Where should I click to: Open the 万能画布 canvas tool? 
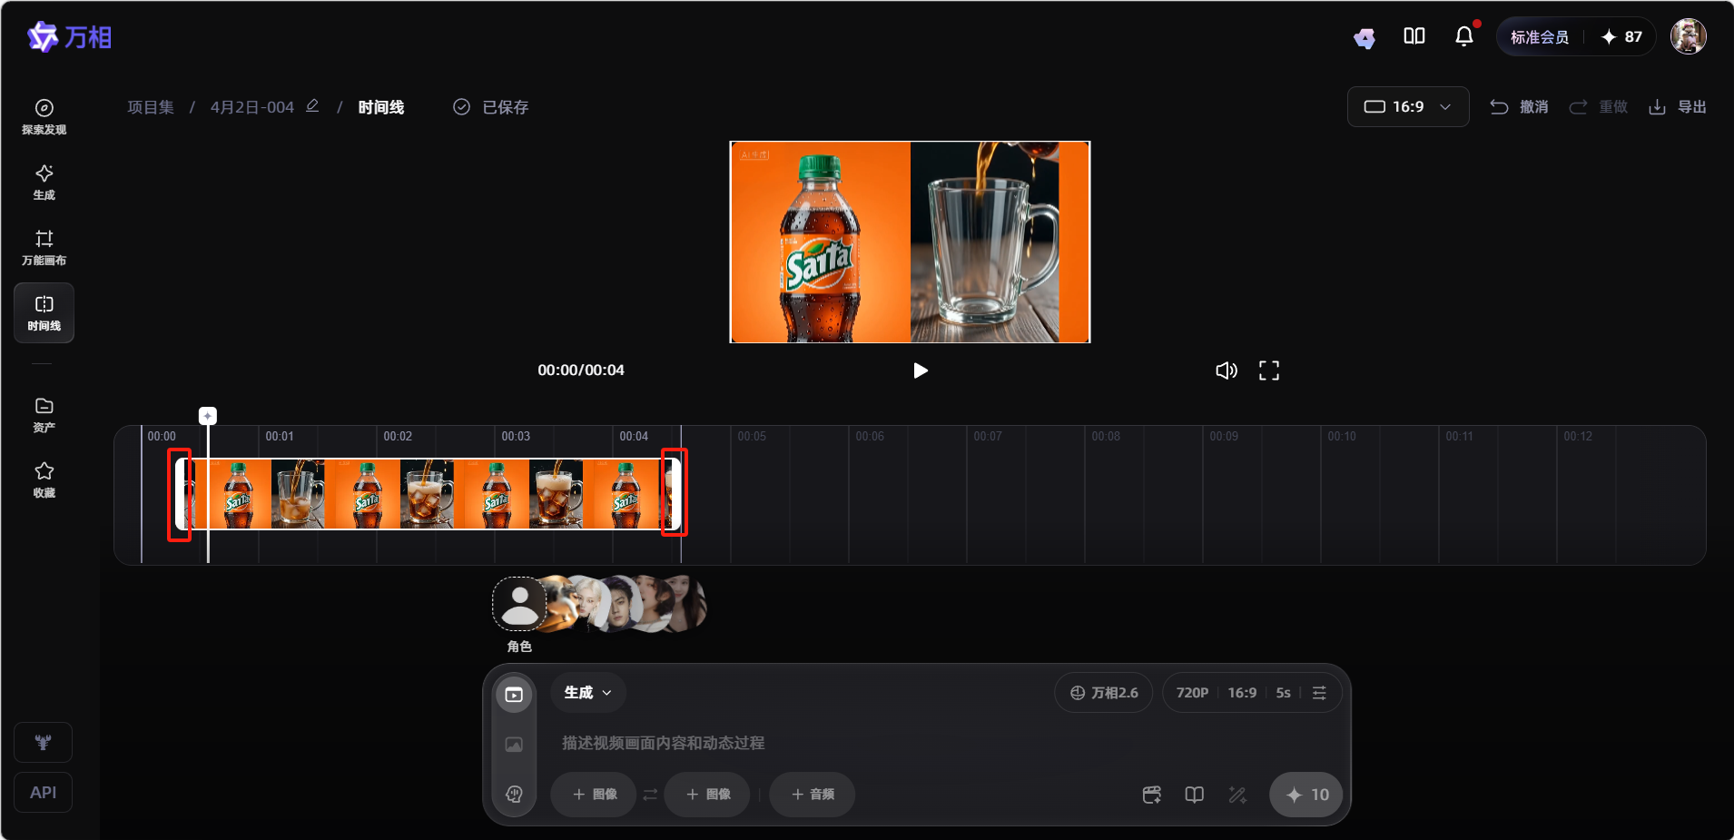point(44,248)
